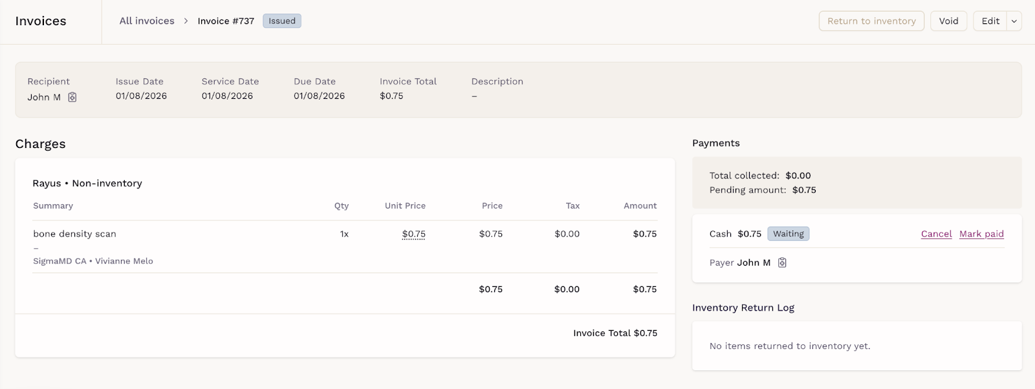This screenshot has height=389, width=1035.
Task: Open recipient John M's name
Action: [x=44, y=97]
